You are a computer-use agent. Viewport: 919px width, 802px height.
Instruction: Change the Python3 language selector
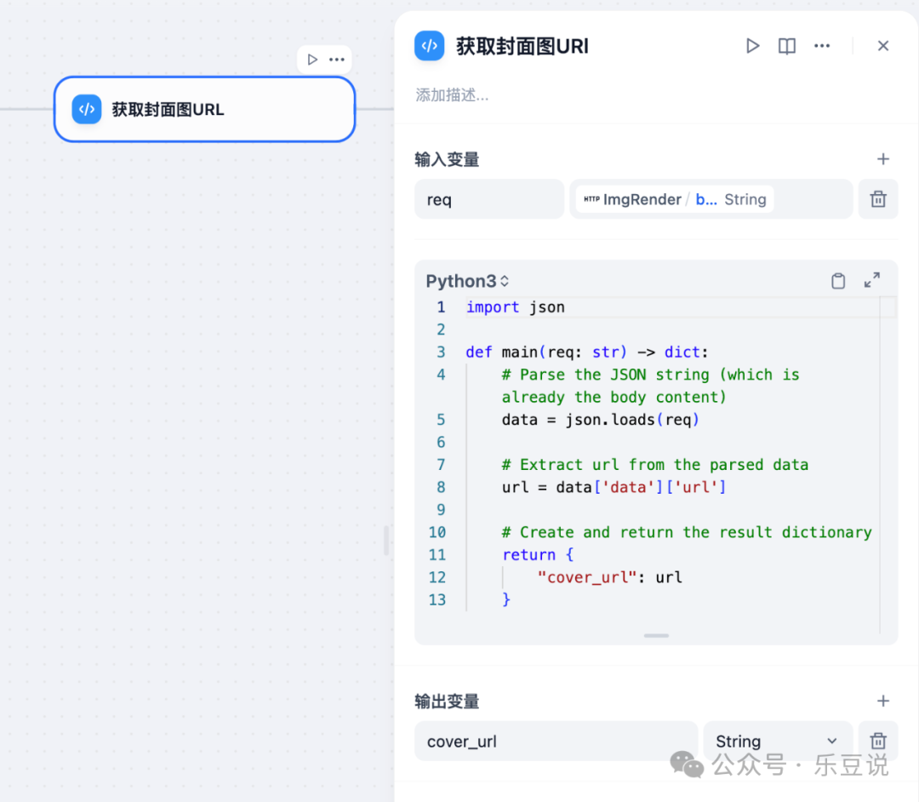[467, 281]
